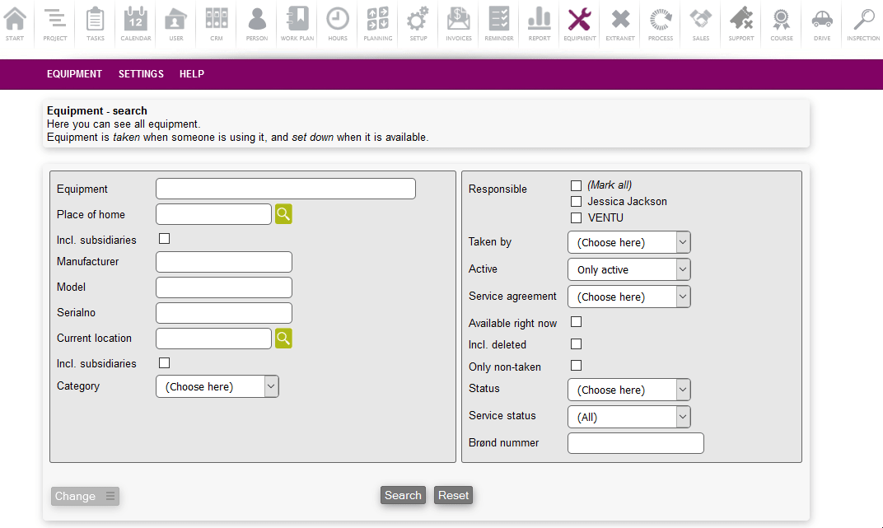Focus the Brønd nummer text field
The height and width of the screenshot is (528, 883).
[x=636, y=443]
